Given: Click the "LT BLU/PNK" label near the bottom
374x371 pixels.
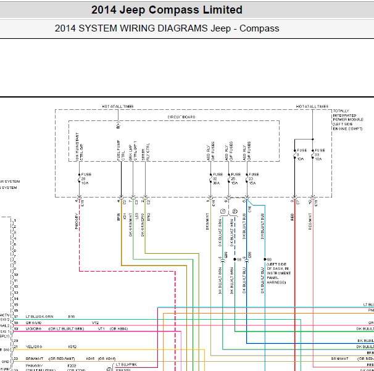Looking at the screenshot, I should 126,365.
